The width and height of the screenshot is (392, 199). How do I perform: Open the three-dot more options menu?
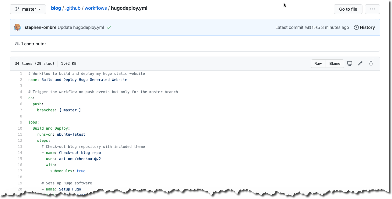[372, 9]
